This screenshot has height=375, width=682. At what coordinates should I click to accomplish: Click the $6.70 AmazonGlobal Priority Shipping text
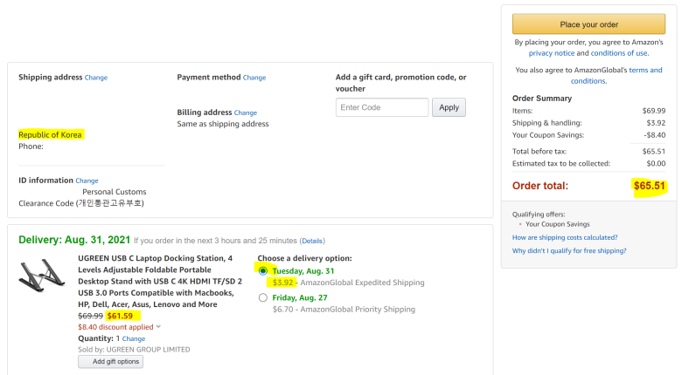[344, 310]
